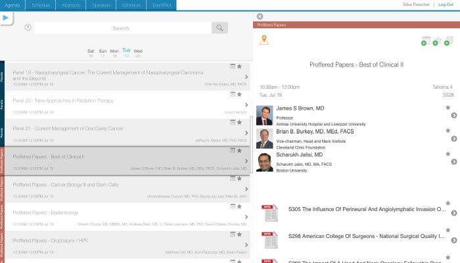Screen dimensions: 460x263
Task: Open Panel 20 details with the chevron
Action: [246, 105]
